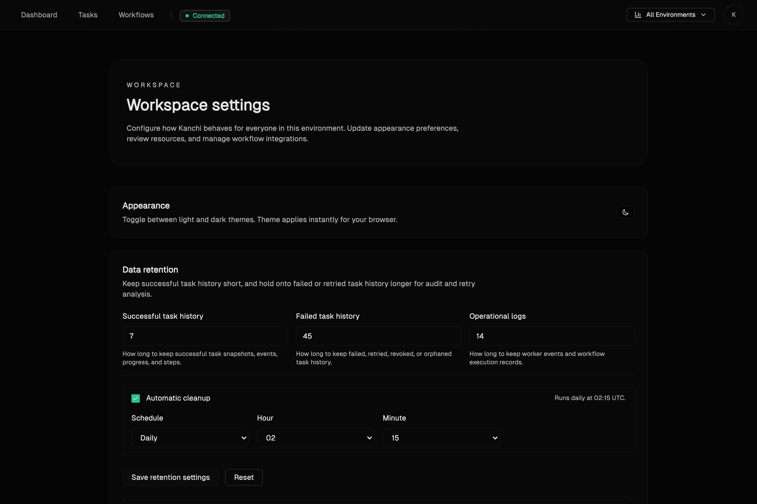The image size is (757, 504).
Task: Click the 'WORKSPACE' eyebrow label
Action: tap(154, 85)
